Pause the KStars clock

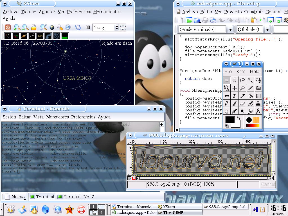coord(88,28)
